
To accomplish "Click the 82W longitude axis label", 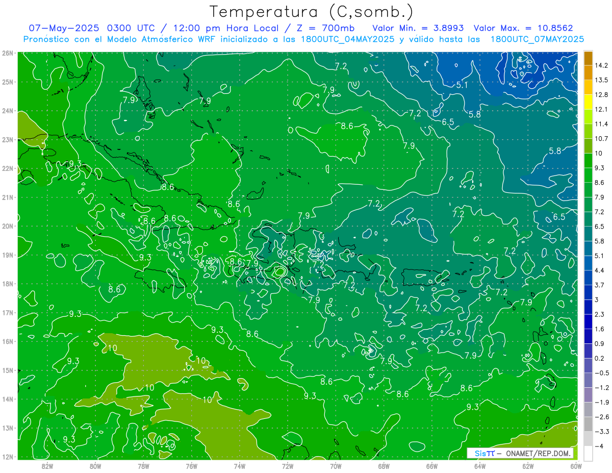I will point(47,466).
